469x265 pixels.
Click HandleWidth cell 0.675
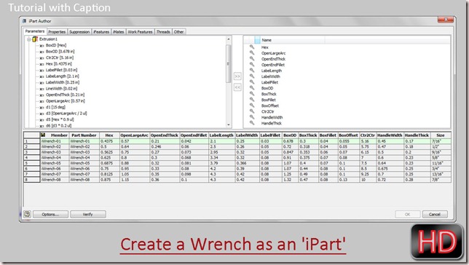tap(390, 169)
